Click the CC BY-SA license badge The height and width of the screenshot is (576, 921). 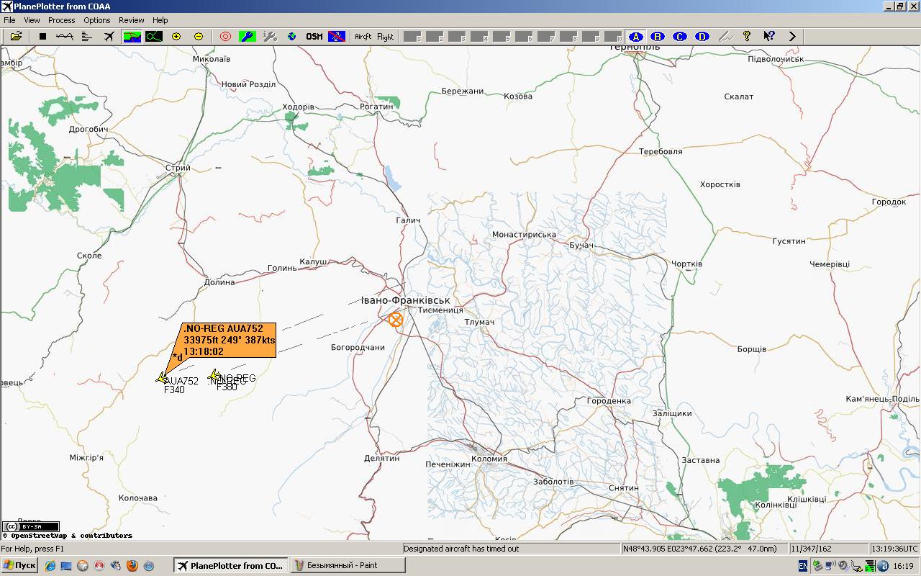coord(30,526)
